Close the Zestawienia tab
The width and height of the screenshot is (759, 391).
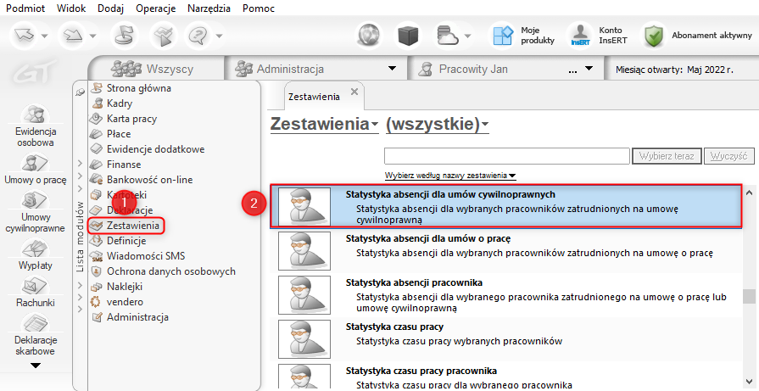(x=354, y=92)
